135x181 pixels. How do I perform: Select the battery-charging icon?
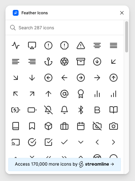click(x=16, y=110)
